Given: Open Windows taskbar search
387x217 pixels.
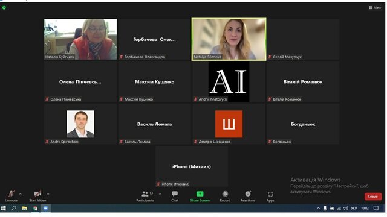Looking at the screenshot, I should point(14,208).
